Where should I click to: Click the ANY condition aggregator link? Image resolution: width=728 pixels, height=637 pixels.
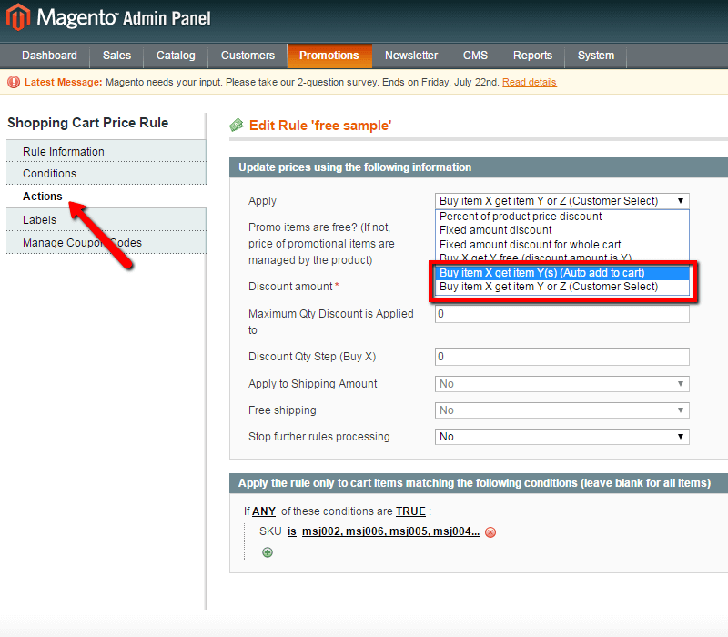pos(264,511)
